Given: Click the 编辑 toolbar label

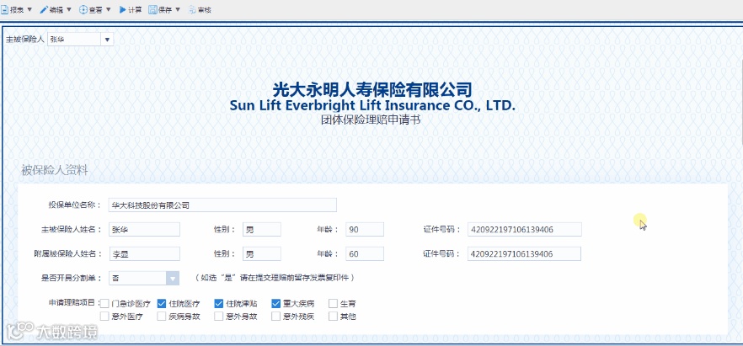Looking at the screenshot, I should [56, 10].
